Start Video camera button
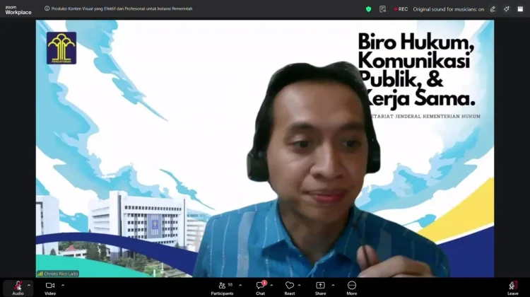 pos(50,288)
